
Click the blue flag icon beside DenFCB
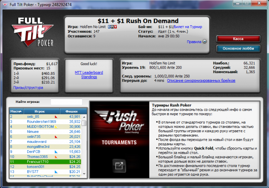click(56, 152)
